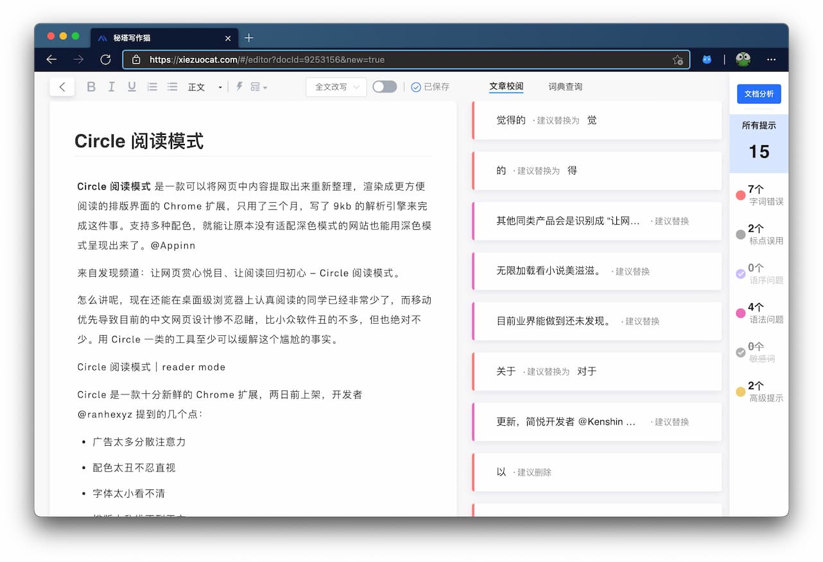Open suggestion card 无限加载看小说美滋滋
823x562 pixels.
point(596,271)
